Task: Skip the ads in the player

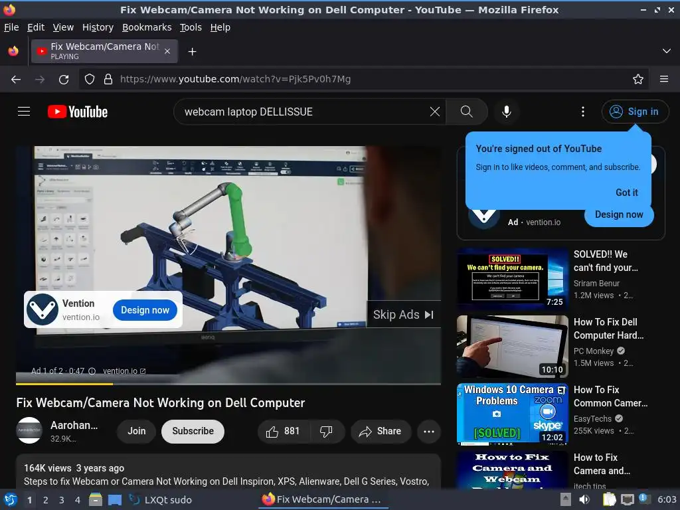Action: click(403, 314)
